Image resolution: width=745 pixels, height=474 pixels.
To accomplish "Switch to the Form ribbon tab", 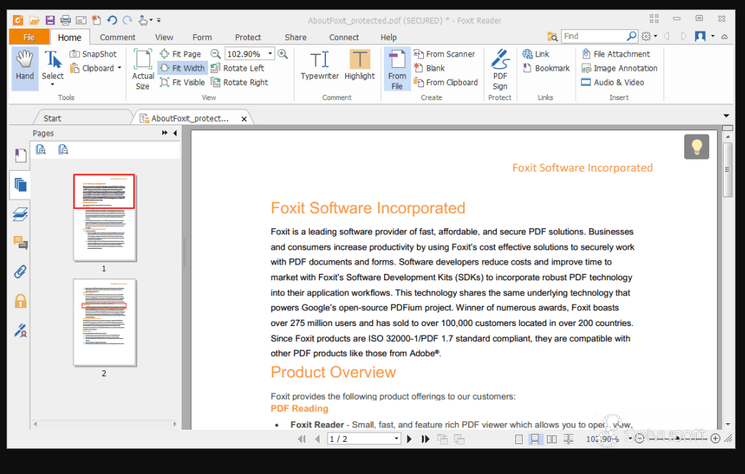I will [x=202, y=37].
